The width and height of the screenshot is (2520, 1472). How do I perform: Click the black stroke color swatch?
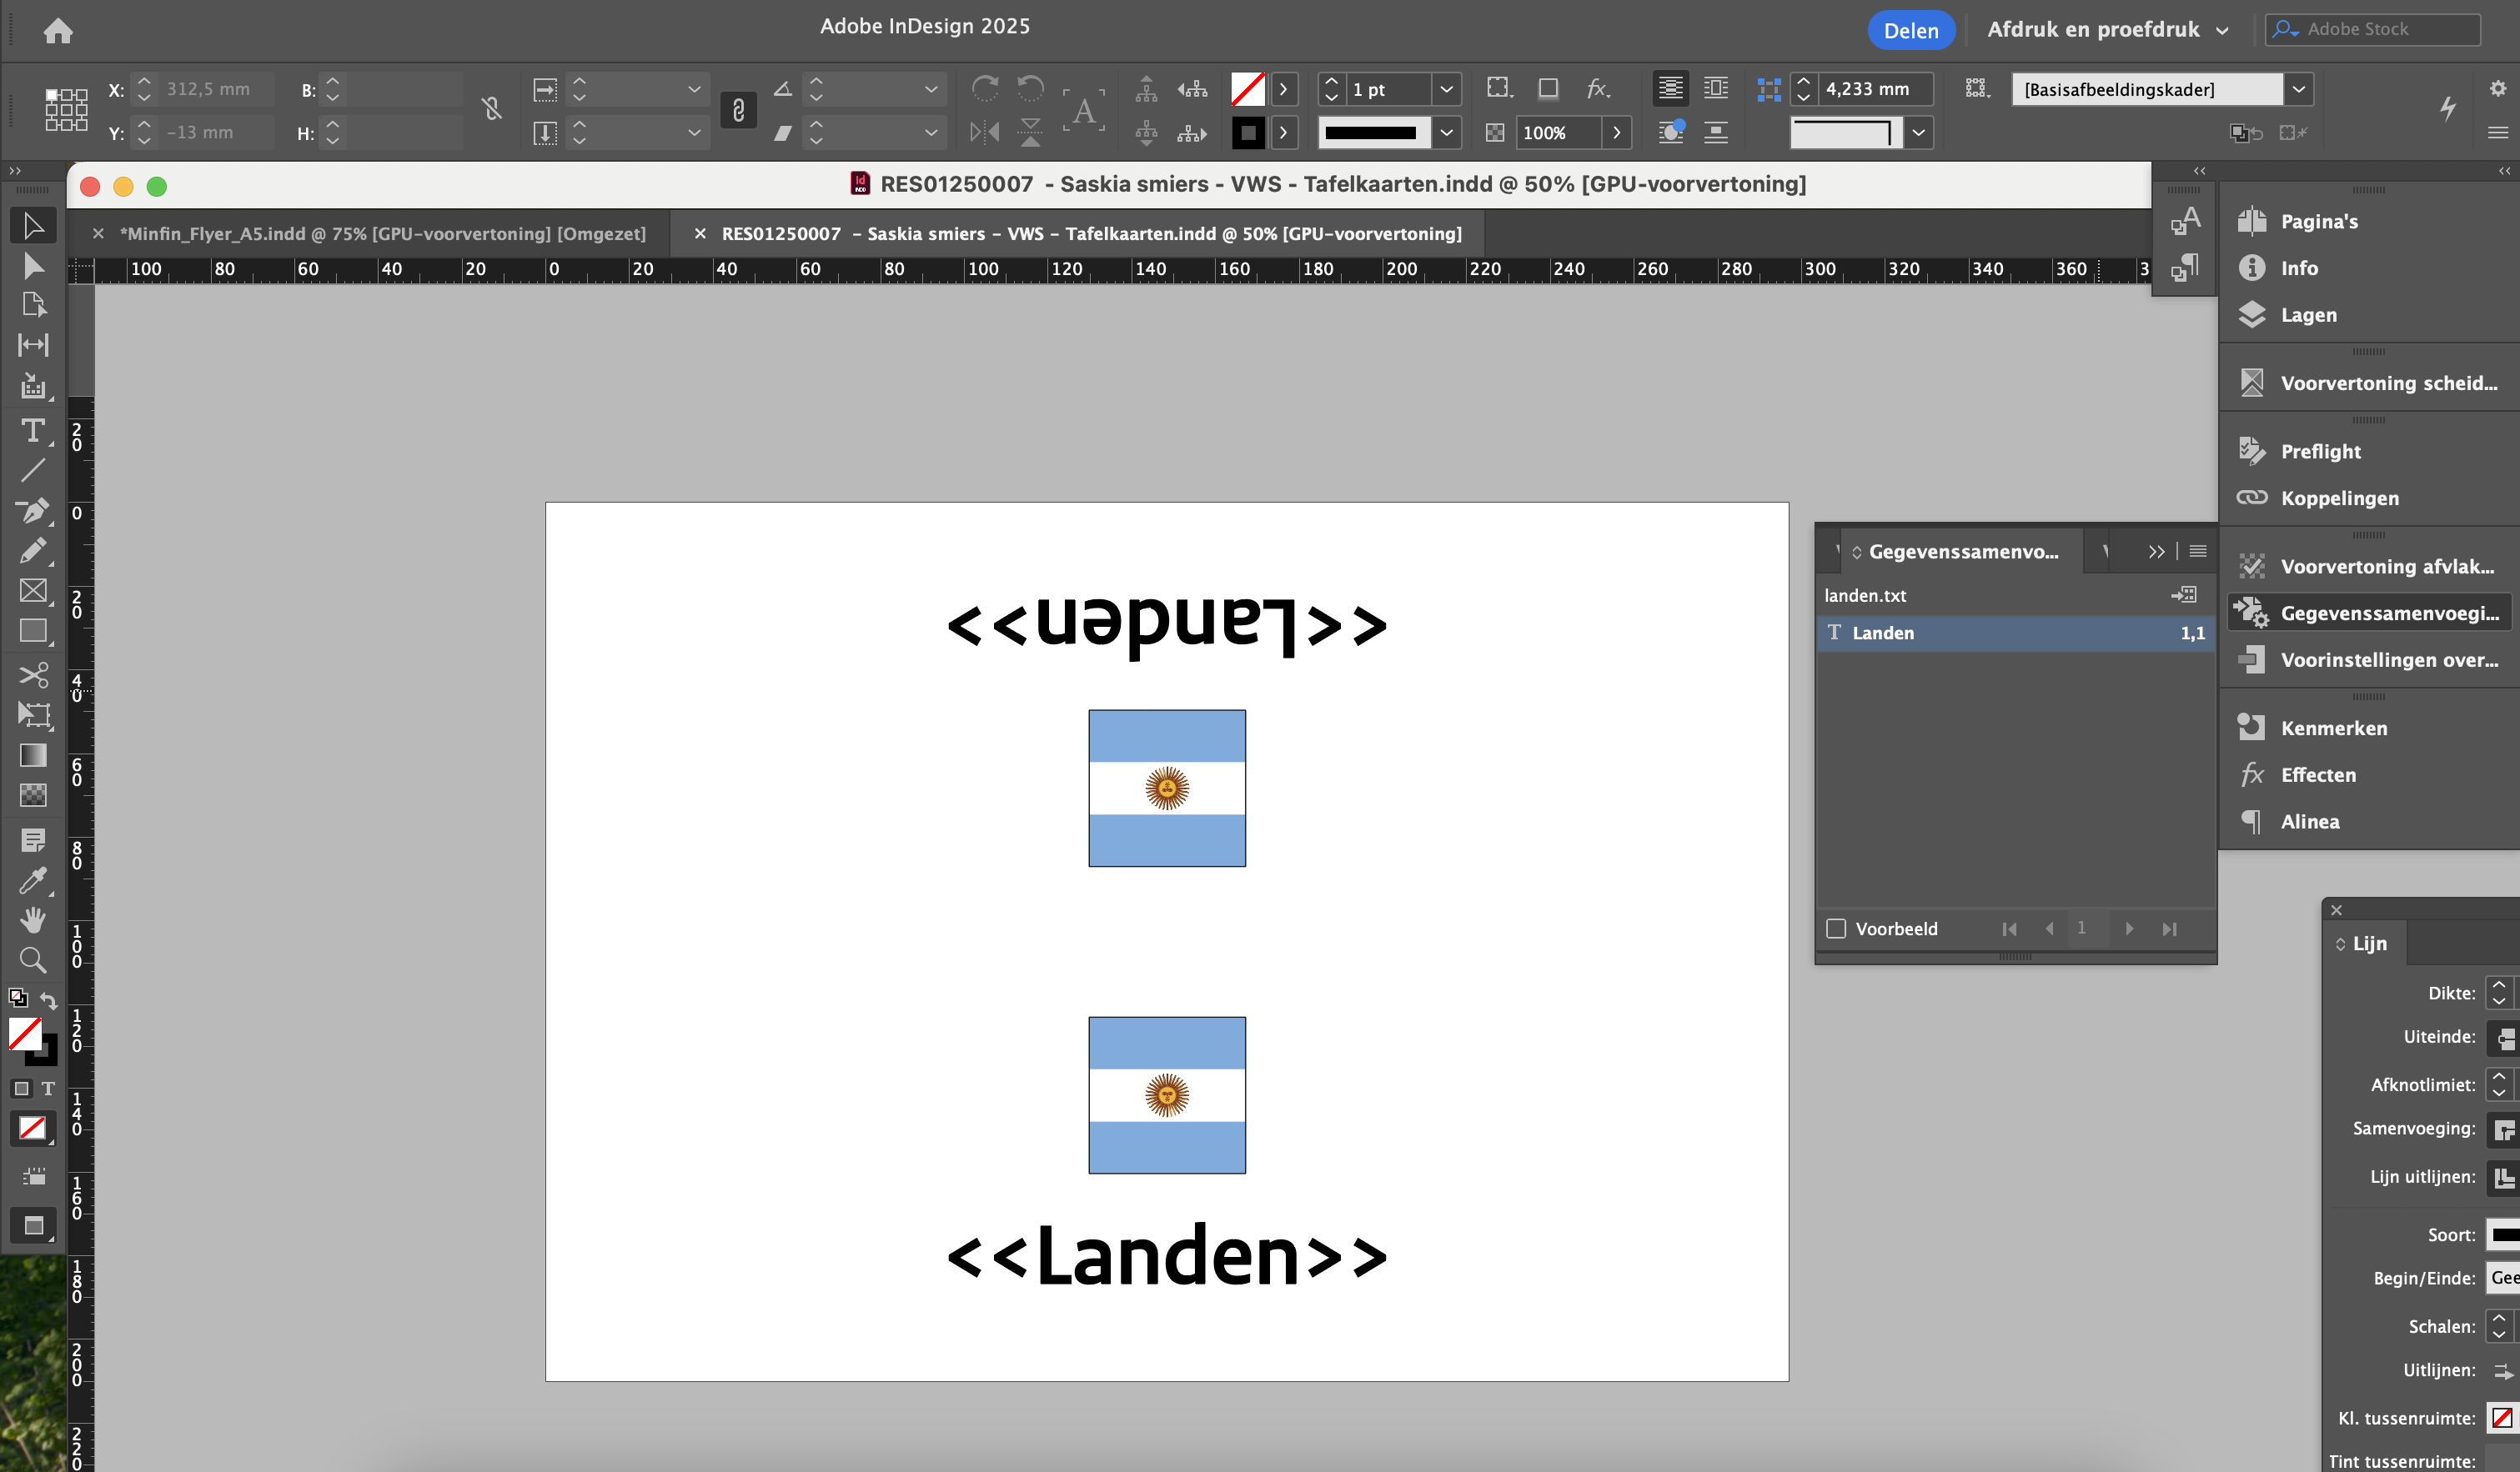pos(1247,132)
